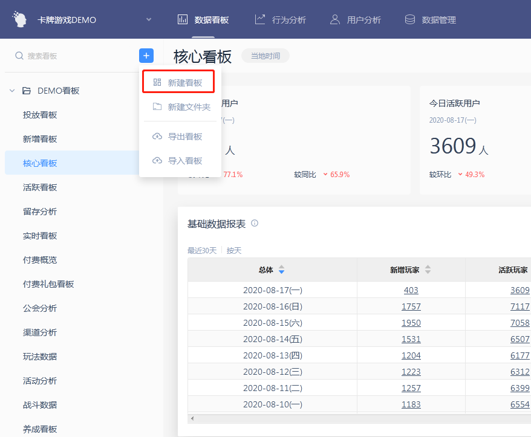Click the info icon beside 基础数据报表
Screen dimensions: 531x437
(255, 224)
